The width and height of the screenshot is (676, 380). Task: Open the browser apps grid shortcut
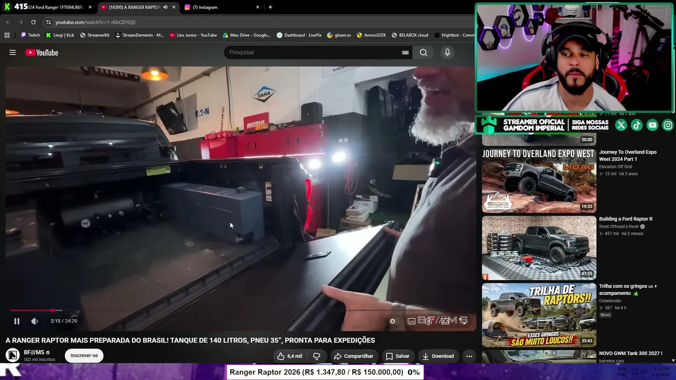(x=7, y=35)
